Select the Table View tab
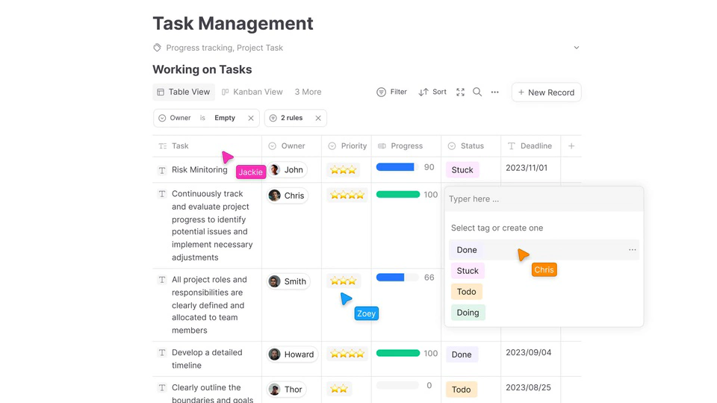Image resolution: width=717 pixels, height=403 pixels. pos(183,93)
